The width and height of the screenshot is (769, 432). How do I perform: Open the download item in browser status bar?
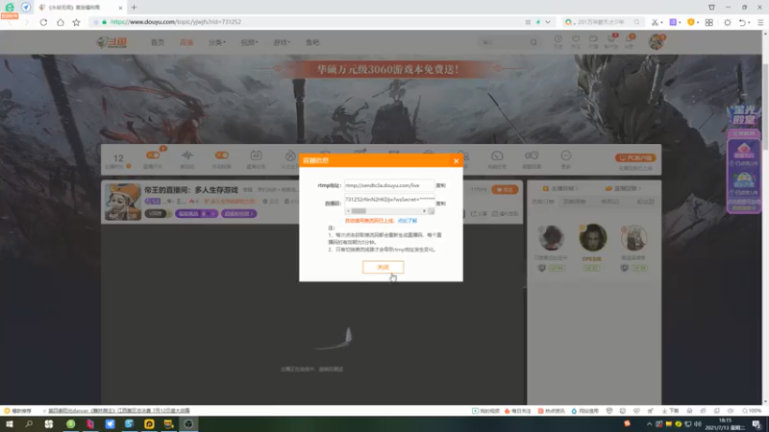pos(670,411)
